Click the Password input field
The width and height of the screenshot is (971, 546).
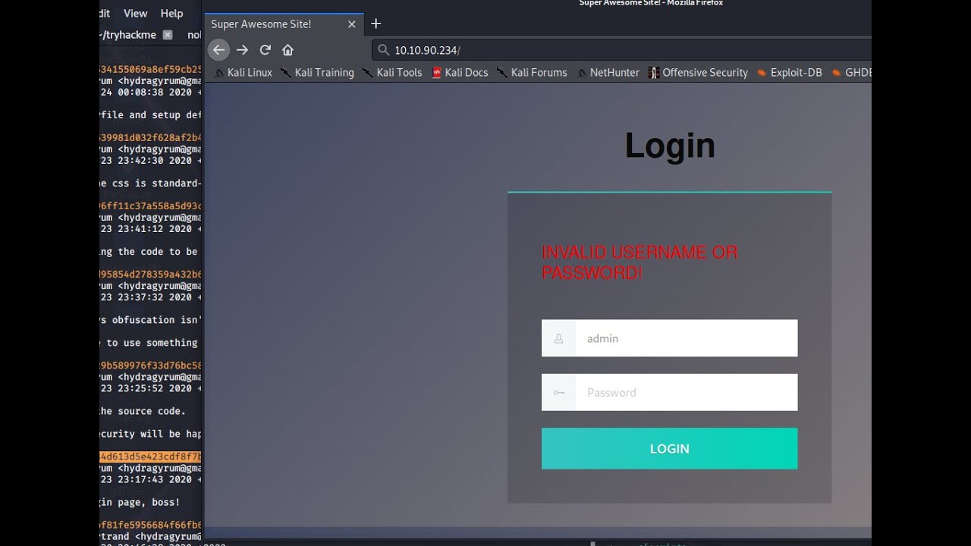tap(669, 392)
